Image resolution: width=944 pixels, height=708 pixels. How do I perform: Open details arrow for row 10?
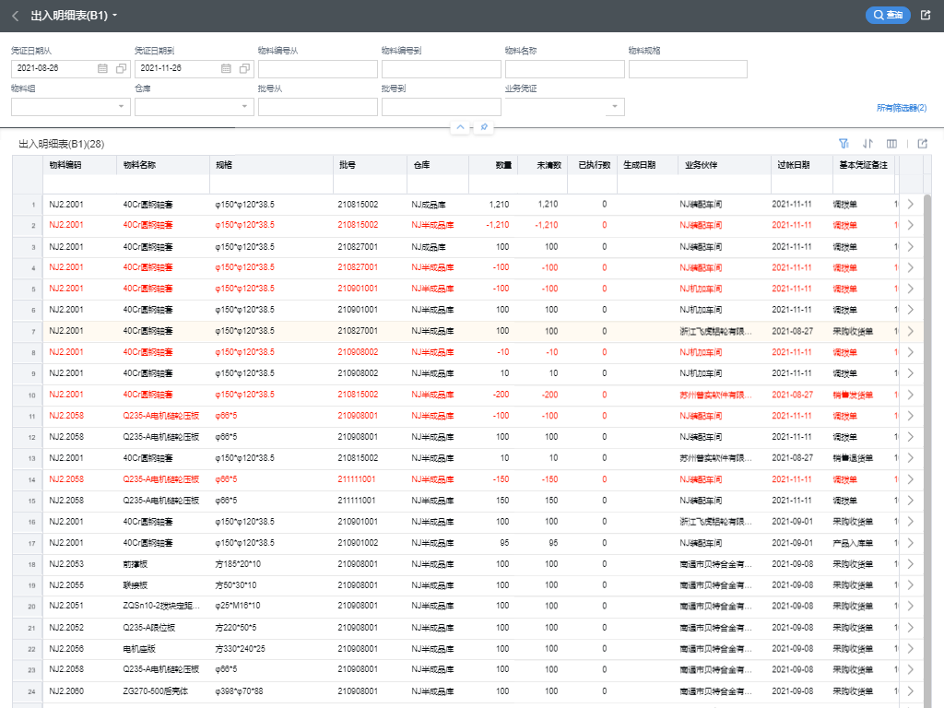[x=910, y=395]
